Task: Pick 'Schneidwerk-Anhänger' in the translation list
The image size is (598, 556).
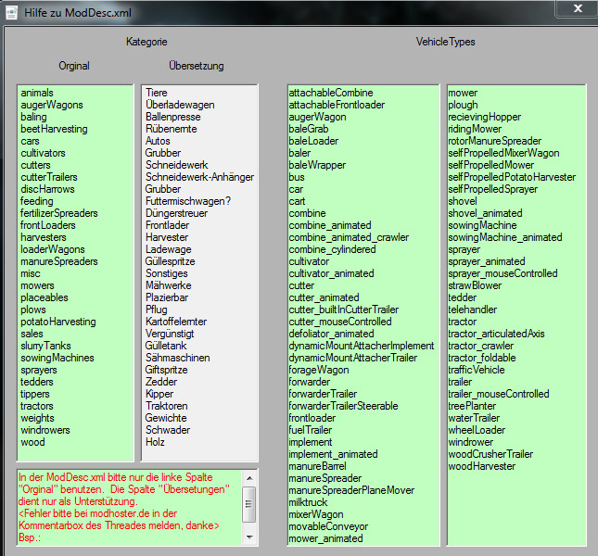Action: point(193,177)
